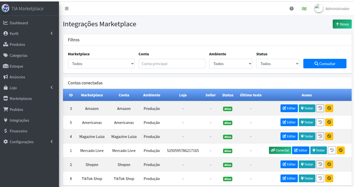Click the Administrador username text
The height and width of the screenshot is (187, 354).
point(337,9)
